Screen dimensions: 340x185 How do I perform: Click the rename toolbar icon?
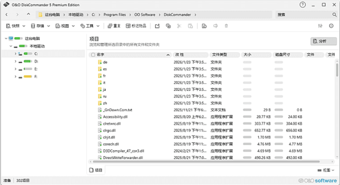click(215, 26)
